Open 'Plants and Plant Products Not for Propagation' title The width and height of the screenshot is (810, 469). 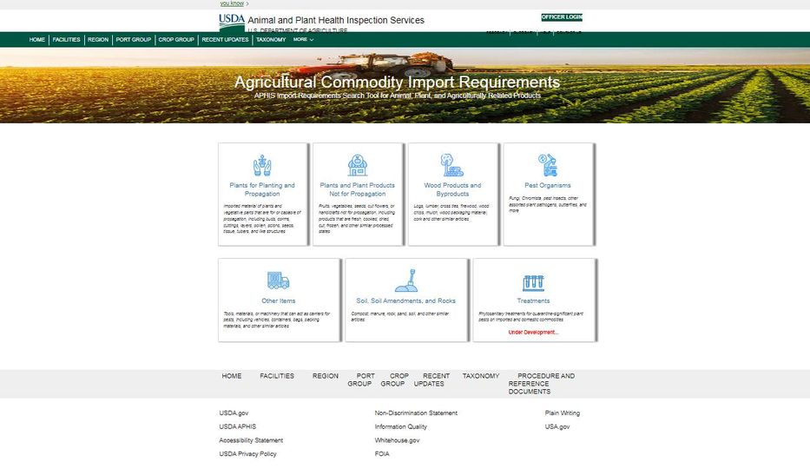pos(357,189)
